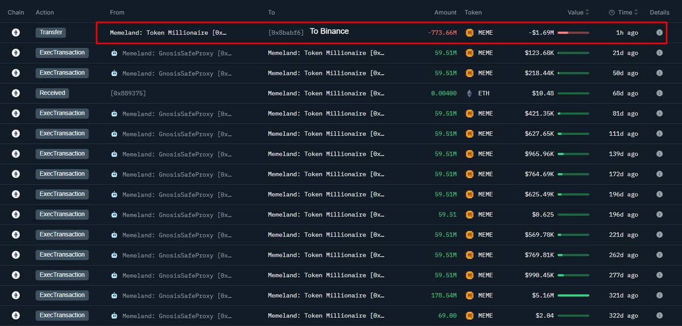Open details info icon for 1h ago transfer
682x326 pixels.
(659, 33)
